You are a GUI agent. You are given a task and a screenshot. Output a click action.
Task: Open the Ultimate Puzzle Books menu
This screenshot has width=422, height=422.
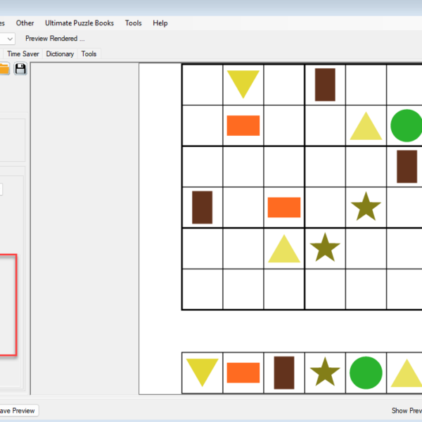79,23
